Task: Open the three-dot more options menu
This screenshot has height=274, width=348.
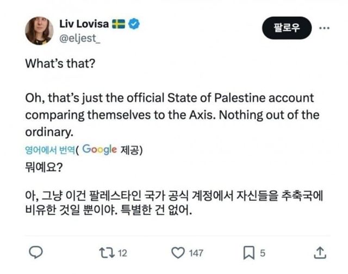Action: pyautogui.click(x=324, y=27)
